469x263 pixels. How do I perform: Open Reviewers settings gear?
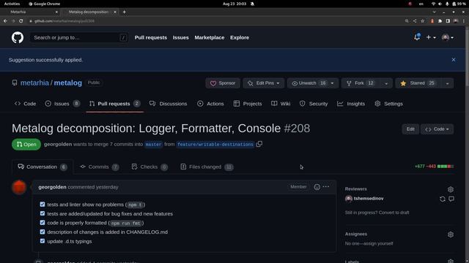click(451, 189)
